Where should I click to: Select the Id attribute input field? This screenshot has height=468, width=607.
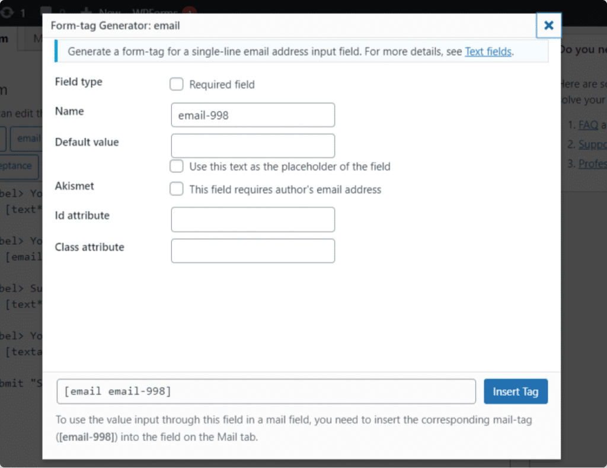coord(253,219)
